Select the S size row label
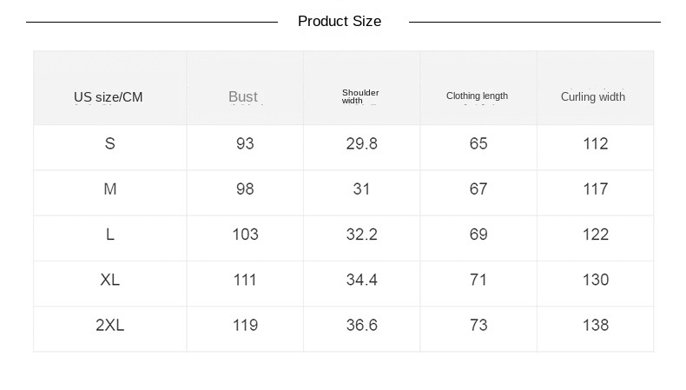 110,144
